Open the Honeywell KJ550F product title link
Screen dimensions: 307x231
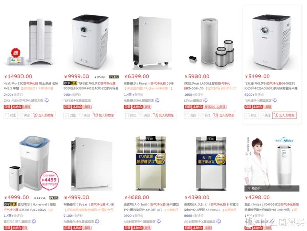pyautogui.click(x=30, y=207)
